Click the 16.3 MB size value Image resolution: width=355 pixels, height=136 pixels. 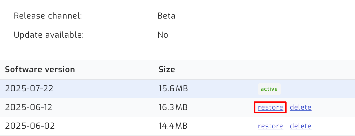173,107
